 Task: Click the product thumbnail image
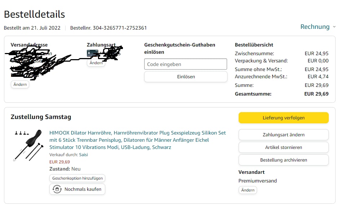[x=28, y=145]
